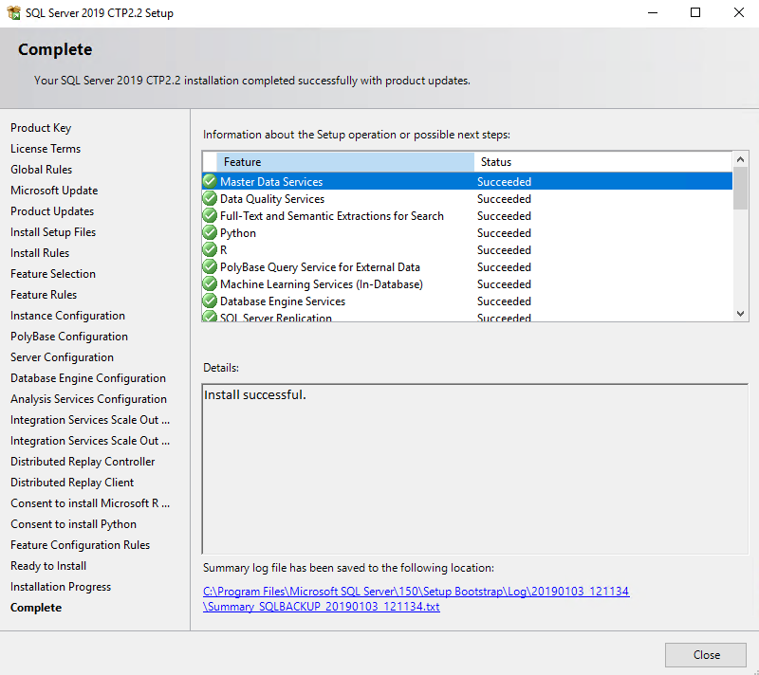The image size is (759, 675).
Task: Click green check icon beside R feature
Action: (x=210, y=249)
